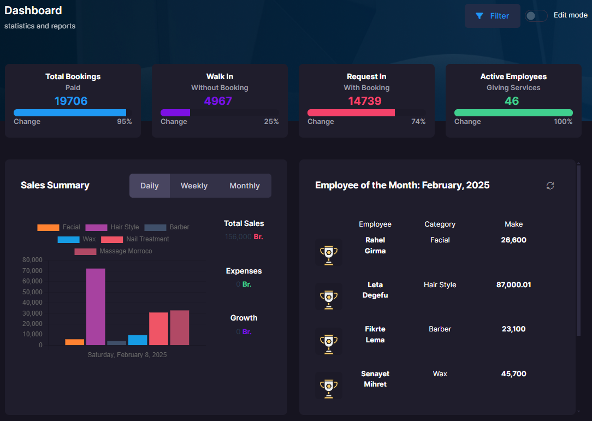
Task: Toggle the Barber legend entry
Action: [167, 227]
